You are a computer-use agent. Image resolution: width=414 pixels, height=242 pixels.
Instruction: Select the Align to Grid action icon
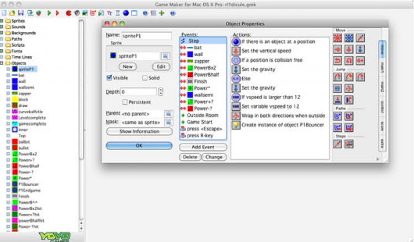click(337, 88)
